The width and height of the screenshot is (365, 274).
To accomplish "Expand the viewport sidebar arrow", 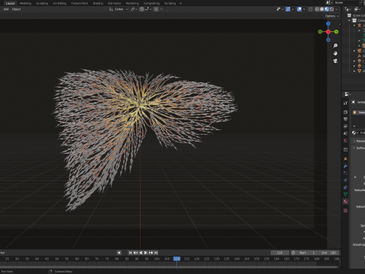I will [340, 24].
